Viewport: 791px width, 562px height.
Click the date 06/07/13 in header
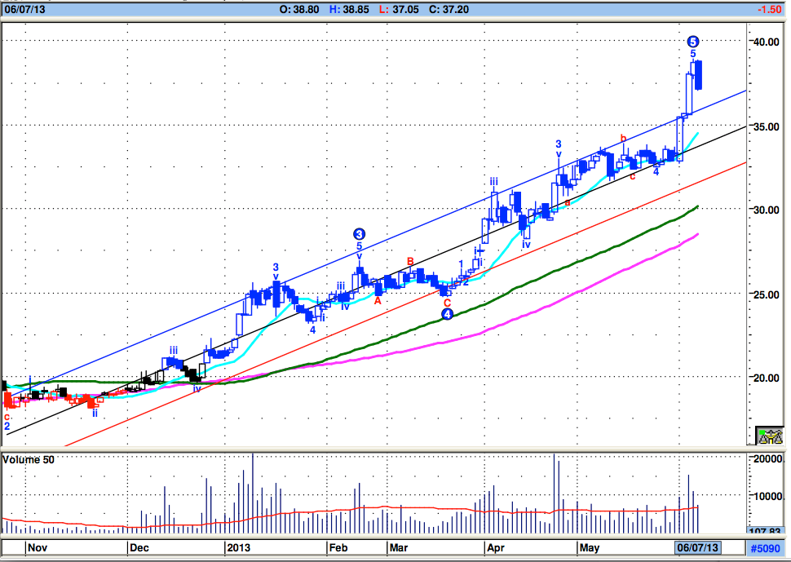click(x=24, y=9)
